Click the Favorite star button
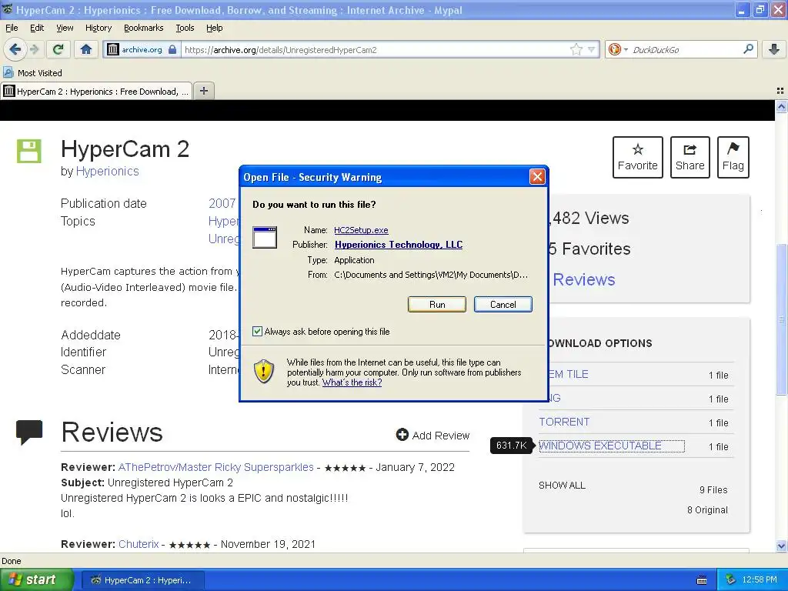 click(x=637, y=157)
